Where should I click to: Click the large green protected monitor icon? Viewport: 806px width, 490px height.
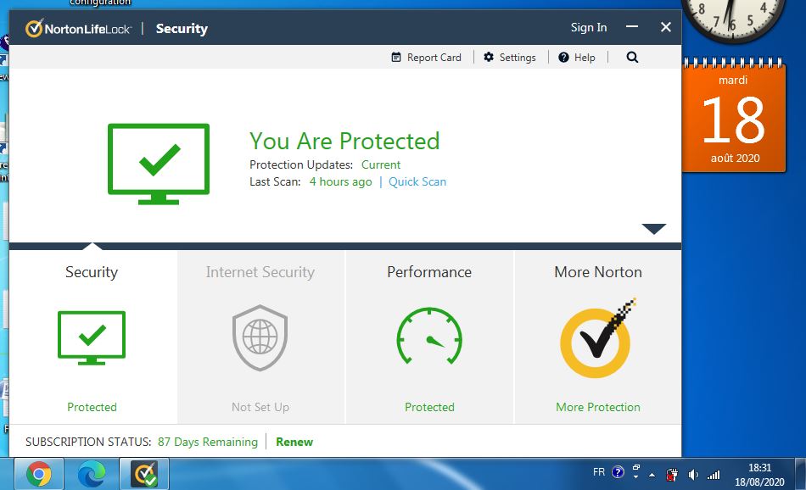tap(159, 164)
